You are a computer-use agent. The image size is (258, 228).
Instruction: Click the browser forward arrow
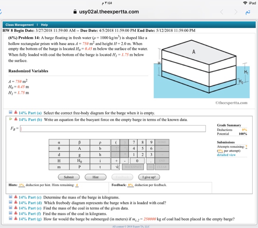click(x=236, y=12)
